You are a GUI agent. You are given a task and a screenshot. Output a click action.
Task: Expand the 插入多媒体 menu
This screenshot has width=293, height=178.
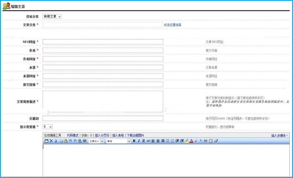click(280, 135)
